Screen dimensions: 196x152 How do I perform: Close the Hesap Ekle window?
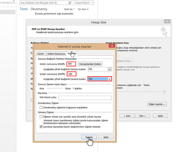[166, 22]
